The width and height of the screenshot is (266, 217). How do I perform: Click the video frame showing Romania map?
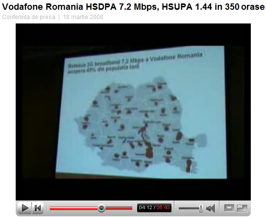click(133, 112)
